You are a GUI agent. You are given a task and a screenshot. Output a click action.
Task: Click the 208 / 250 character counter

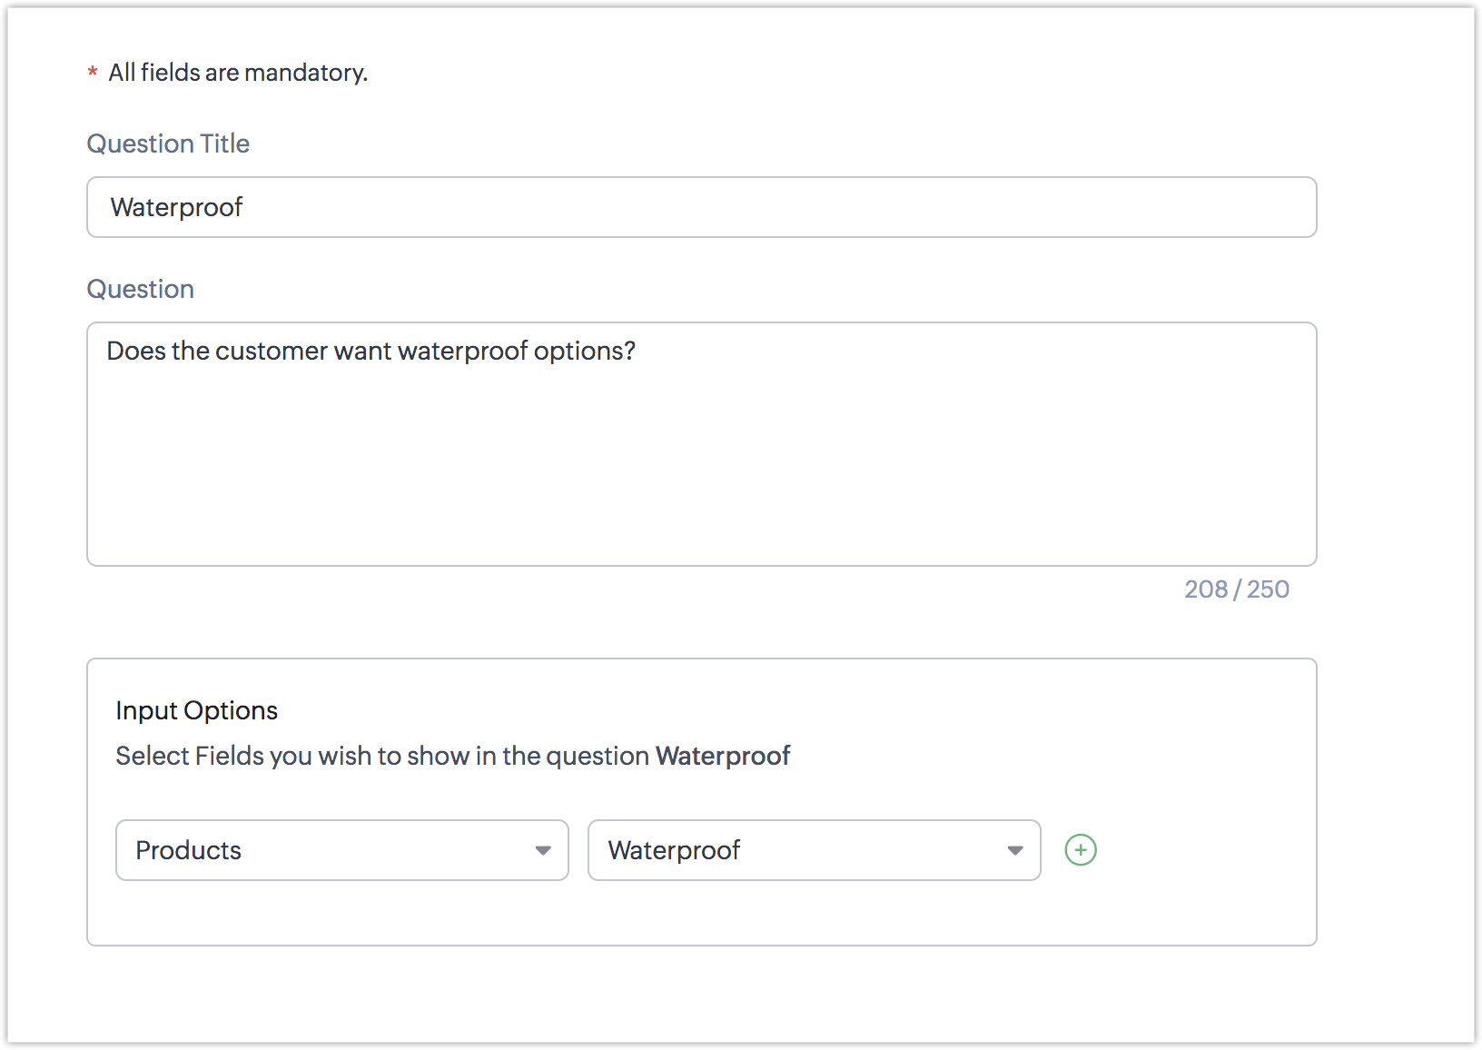click(1236, 589)
